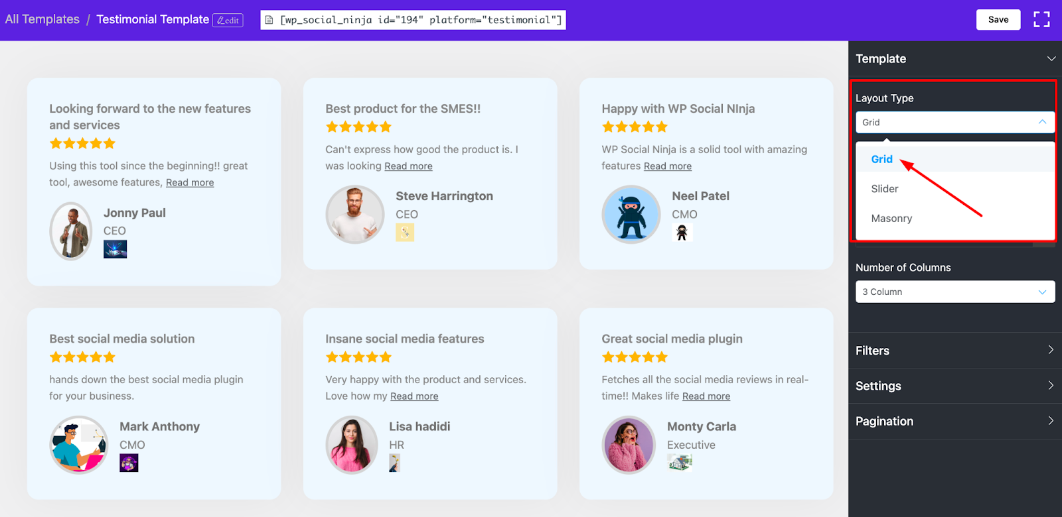Select Slider layout option

(955, 189)
